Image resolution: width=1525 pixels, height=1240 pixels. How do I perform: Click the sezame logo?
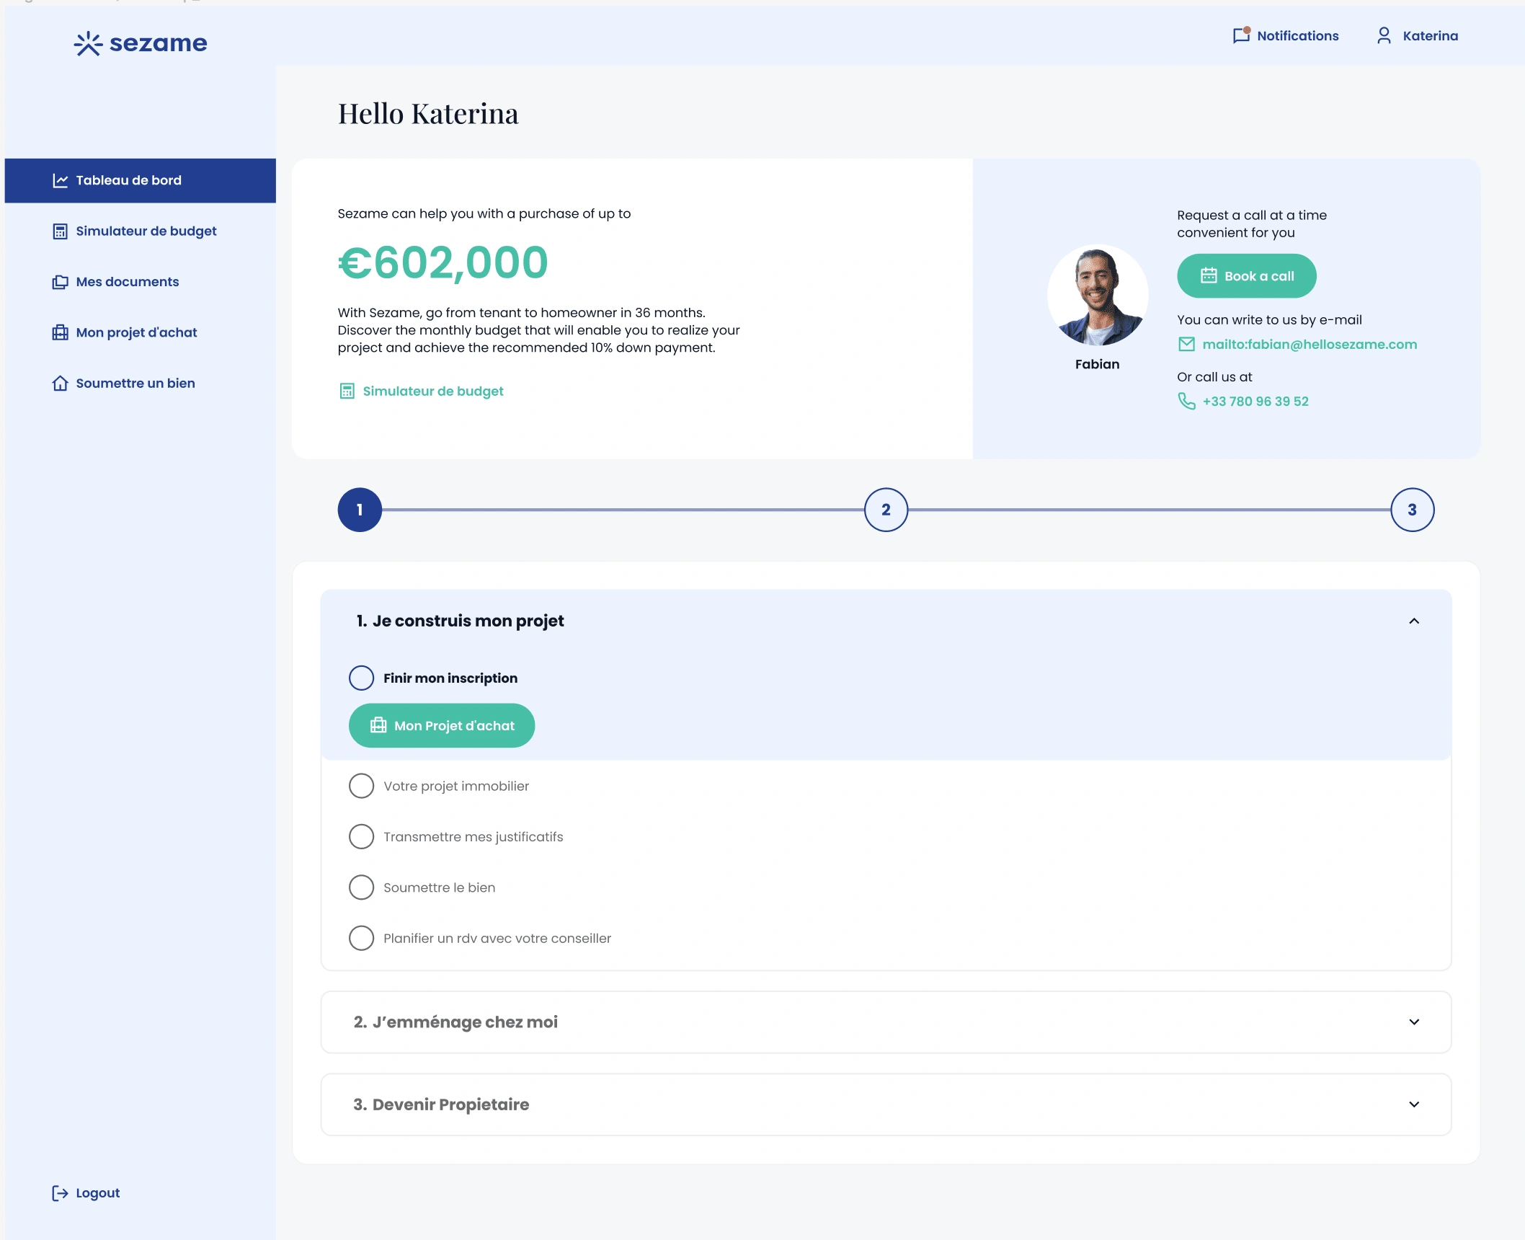[x=141, y=43]
